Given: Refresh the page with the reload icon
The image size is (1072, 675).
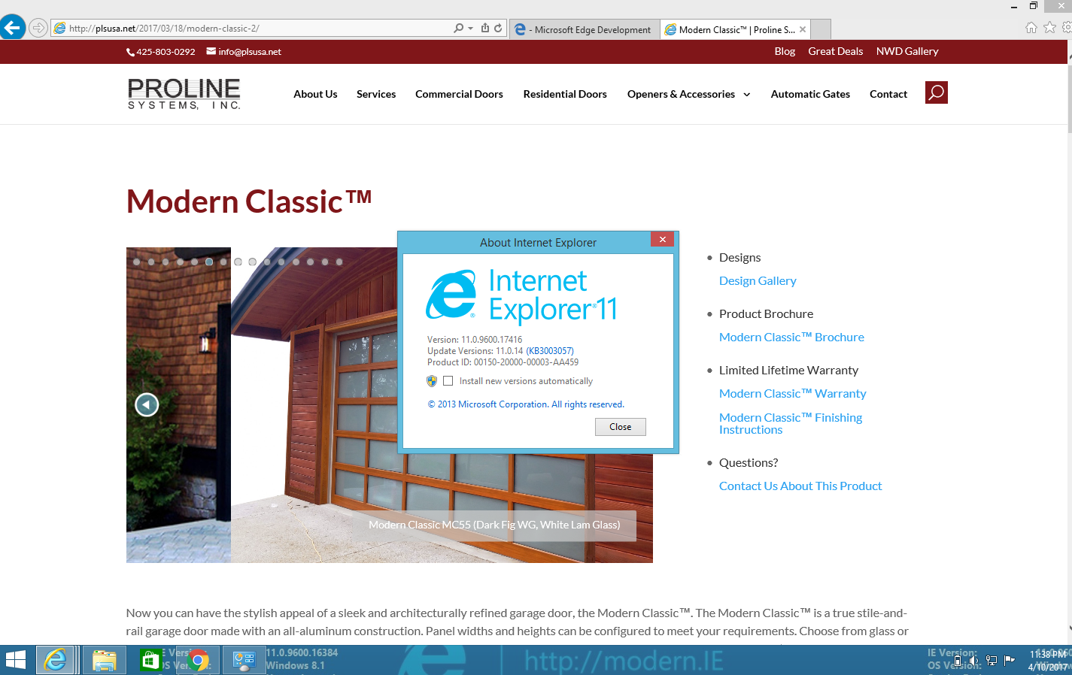Looking at the screenshot, I should 498,28.
